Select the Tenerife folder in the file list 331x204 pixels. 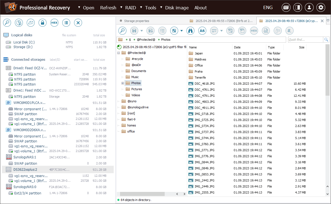pyautogui.click(x=200, y=78)
